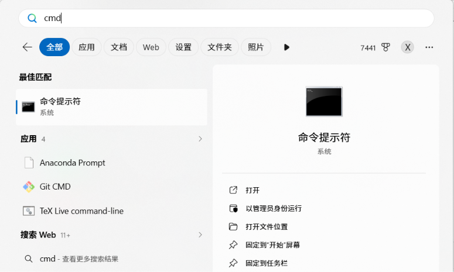Choose 打开文件位置 action
The width and height of the screenshot is (454, 272).
point(267,227)
